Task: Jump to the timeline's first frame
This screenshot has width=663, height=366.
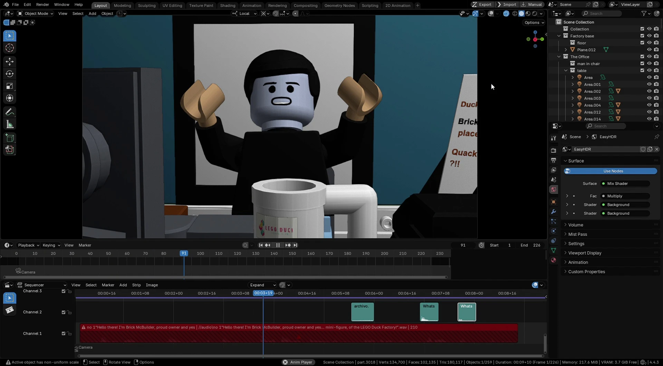Action: point(261,245)
